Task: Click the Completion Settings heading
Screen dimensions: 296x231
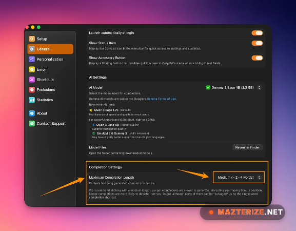Action: tap(105, 167)
